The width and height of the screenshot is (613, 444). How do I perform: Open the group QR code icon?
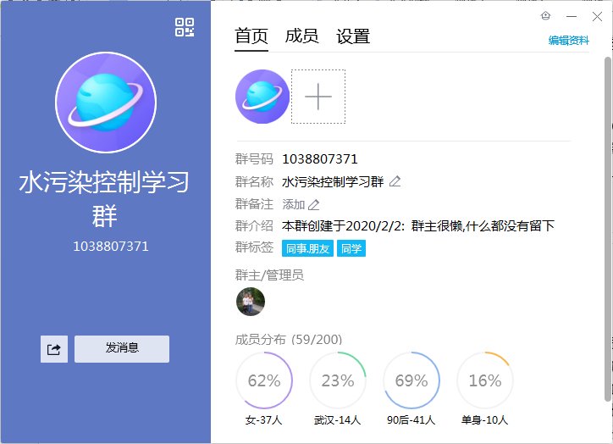pos(185,27)
